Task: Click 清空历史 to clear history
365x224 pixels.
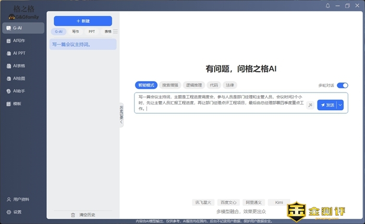Action: [x=83, y=215]
